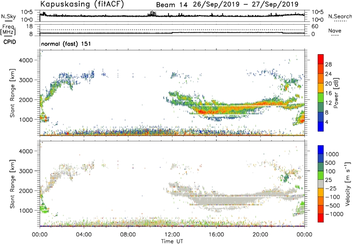Click the Velocity [m s⁻¹] colorbar title
Viewport: 352px width, 244px height.
coord(348,184)
